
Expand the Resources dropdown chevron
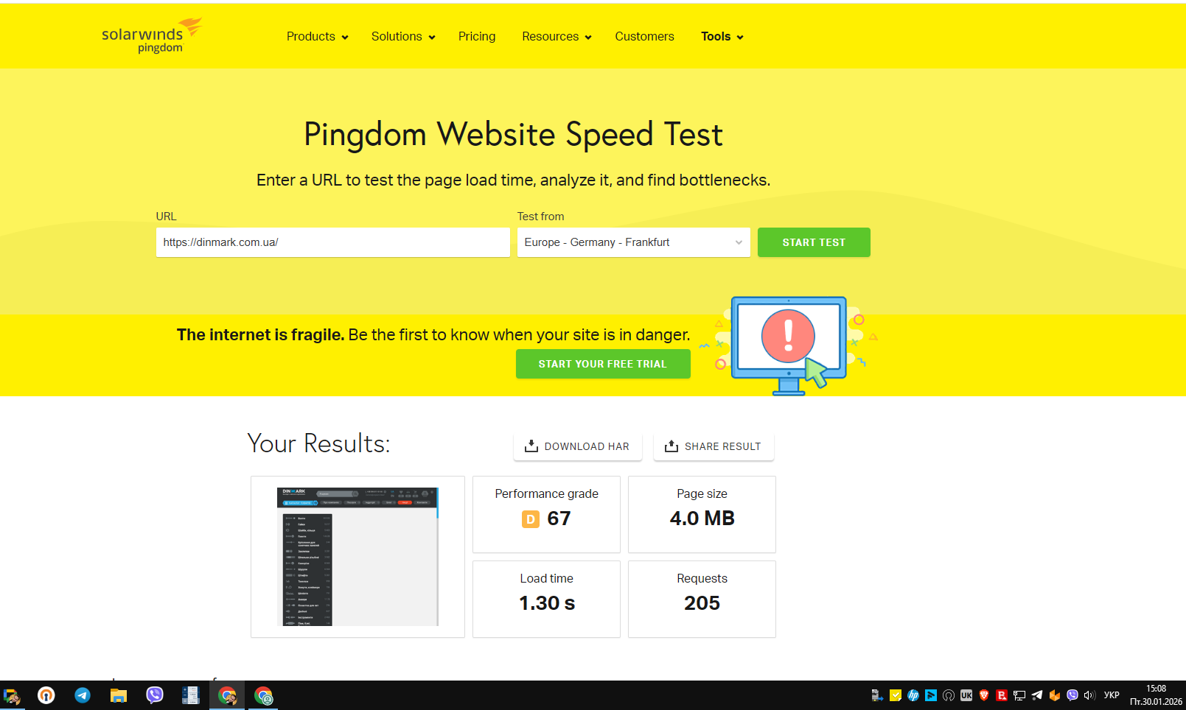588,38
